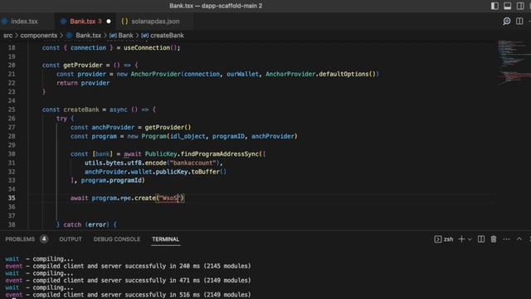The height and width of the screenshot is (299, 531).
Task: Click 'idl_object' argument on line 28
Action: pyautogui.click(x=188, y=136)
